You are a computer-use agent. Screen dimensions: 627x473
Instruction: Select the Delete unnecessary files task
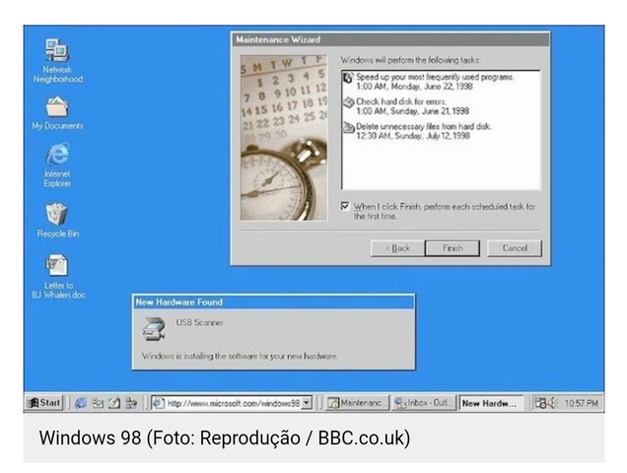pyautogui.click(x=424, y=126)
